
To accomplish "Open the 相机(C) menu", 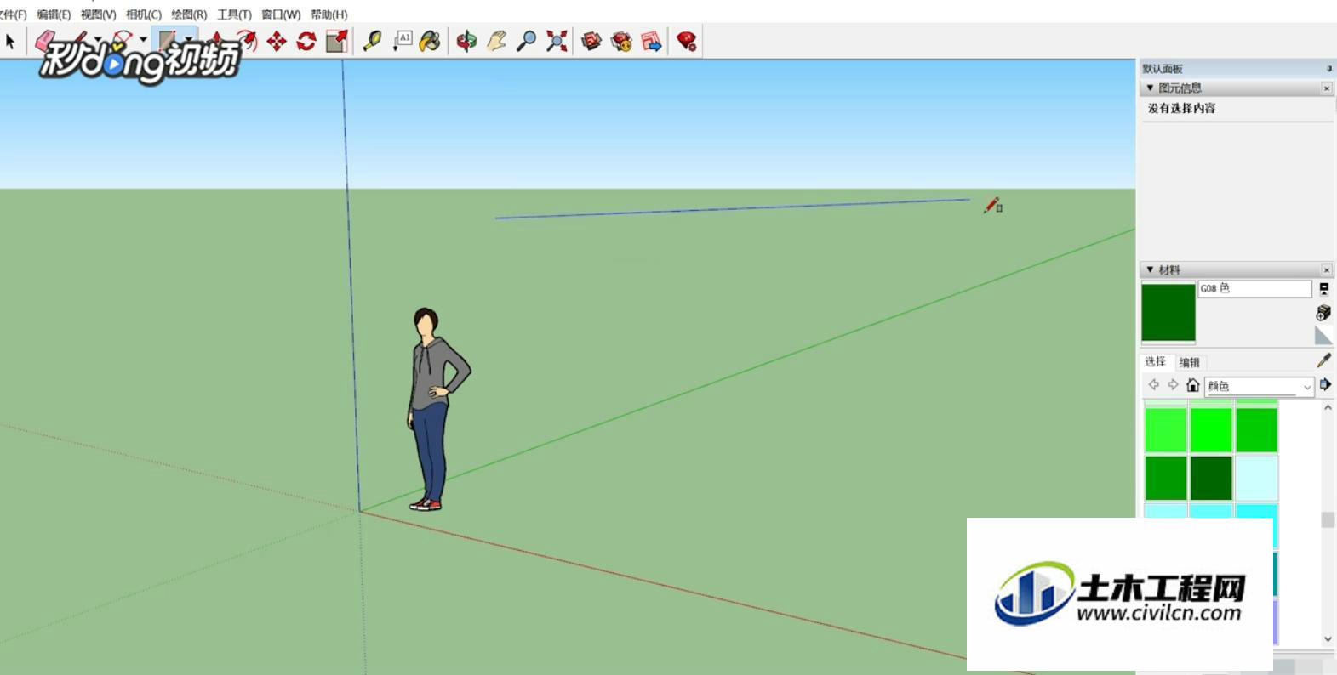I will 143,14.
